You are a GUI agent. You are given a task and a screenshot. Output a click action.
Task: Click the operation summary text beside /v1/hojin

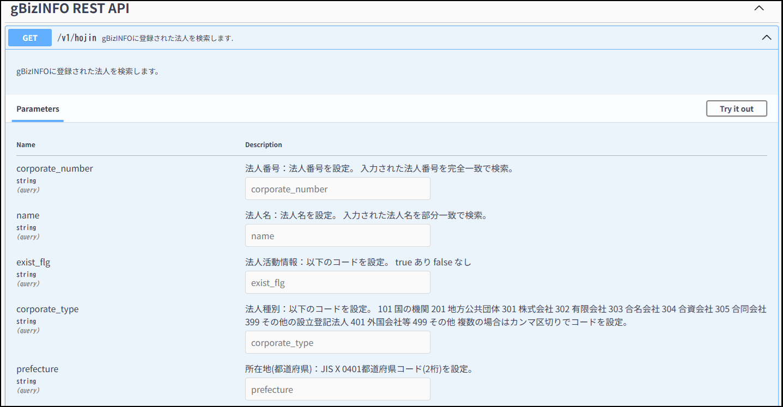[x=167, y=38]
